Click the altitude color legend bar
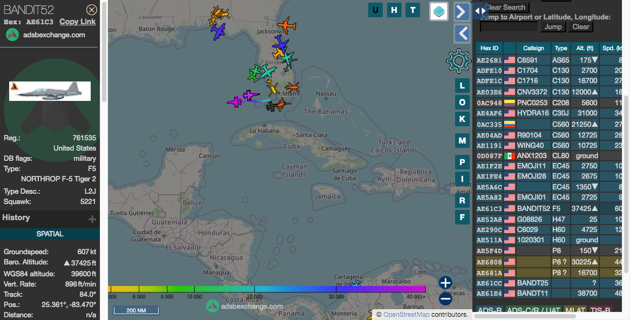 click(267, 289)
